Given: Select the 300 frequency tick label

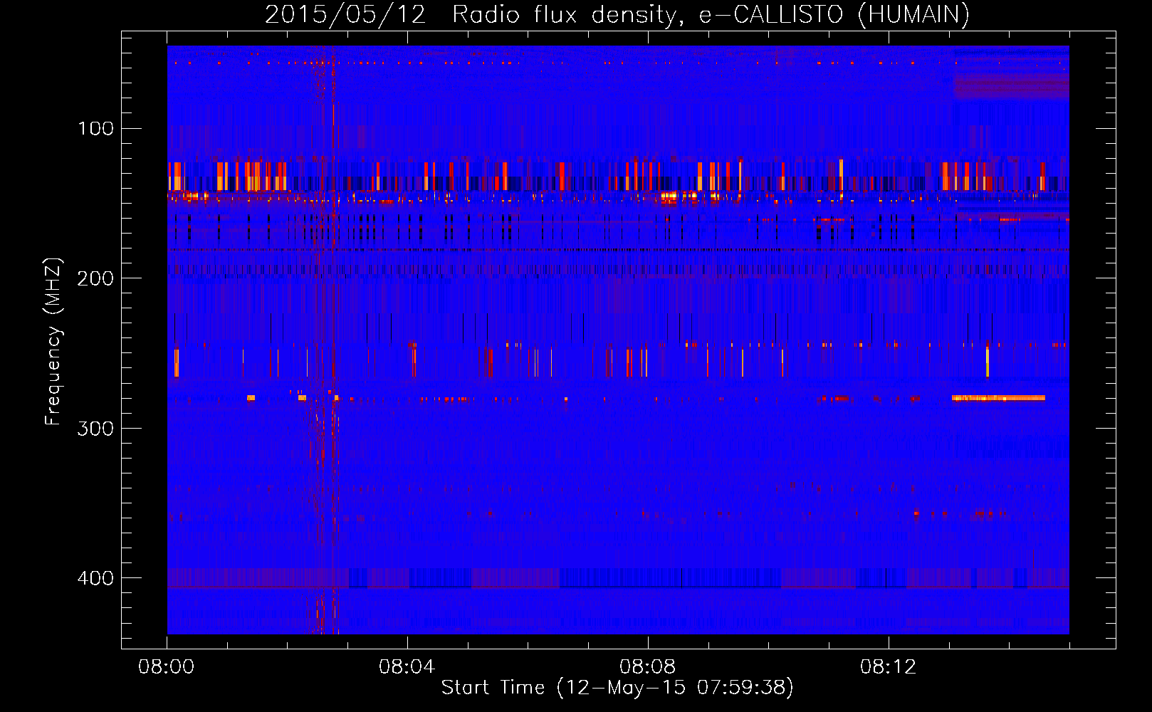Looking at the screenshot, I should point(95,428).
